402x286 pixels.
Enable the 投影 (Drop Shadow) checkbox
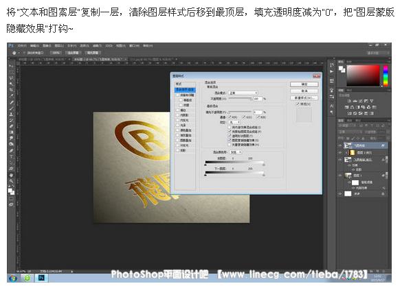coord(177,150)
